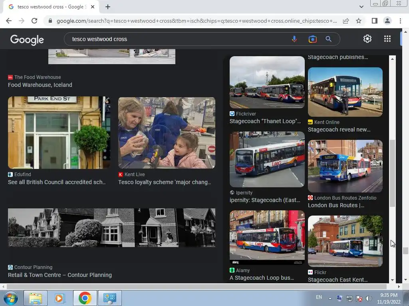
Task: Close the tesco westwood cross tab
Action: click(x=93, y=7)
